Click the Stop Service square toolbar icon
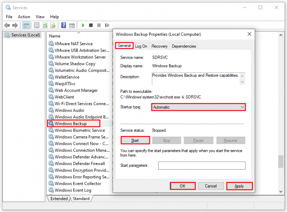Viewport: 287px width, 212px height. (91, 25)
